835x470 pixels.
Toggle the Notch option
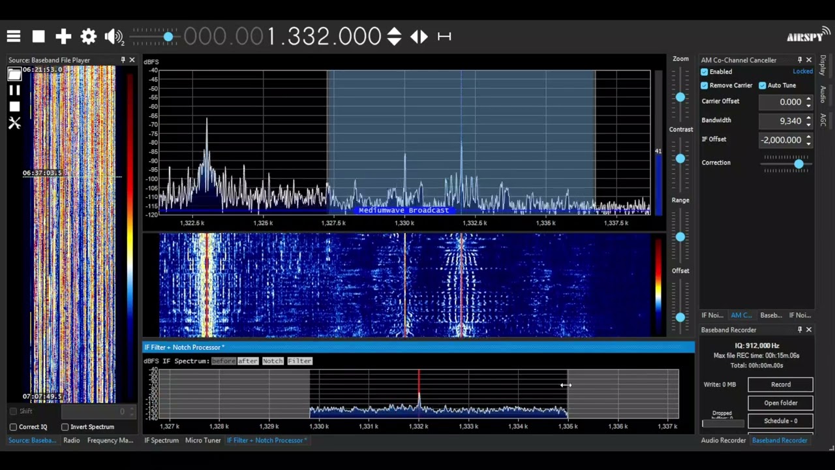(273, 361)
